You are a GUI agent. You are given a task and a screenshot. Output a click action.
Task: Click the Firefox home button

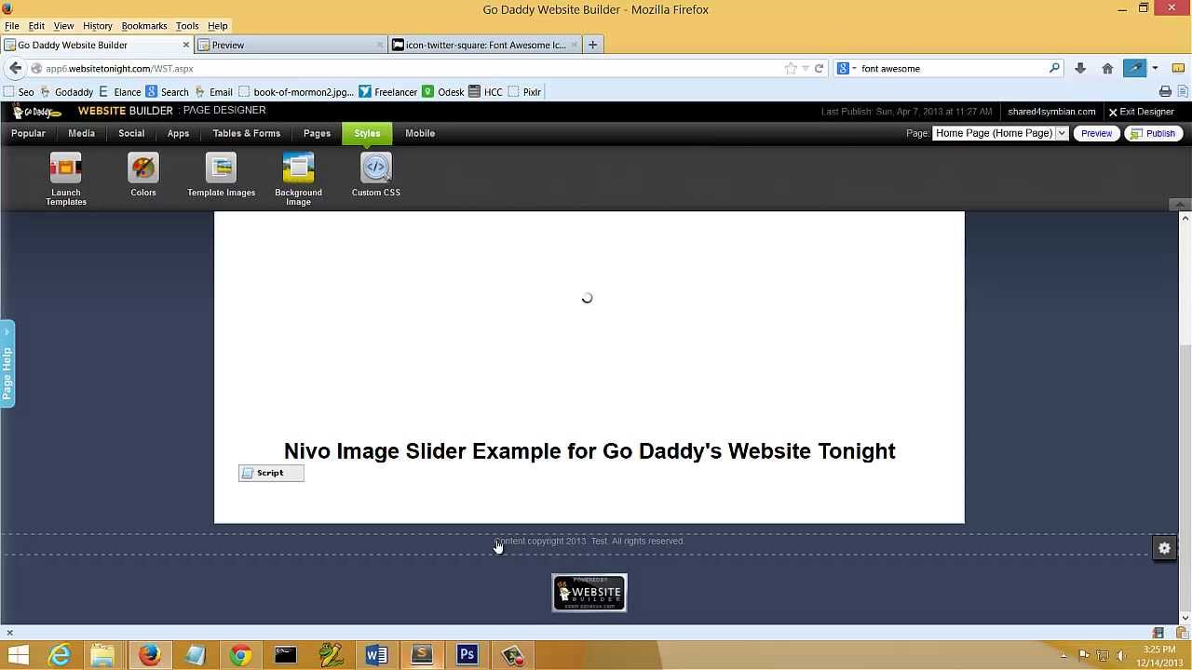click(1107, 68)
